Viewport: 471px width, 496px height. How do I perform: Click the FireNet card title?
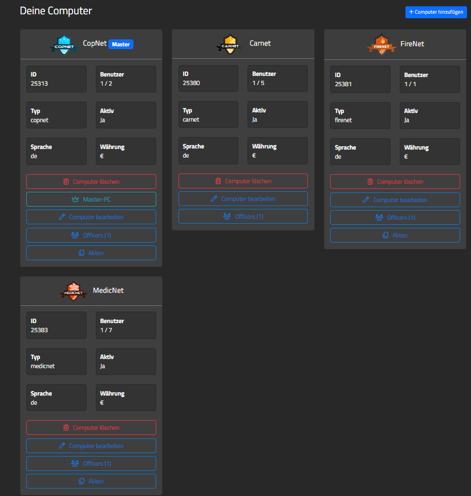412,44
